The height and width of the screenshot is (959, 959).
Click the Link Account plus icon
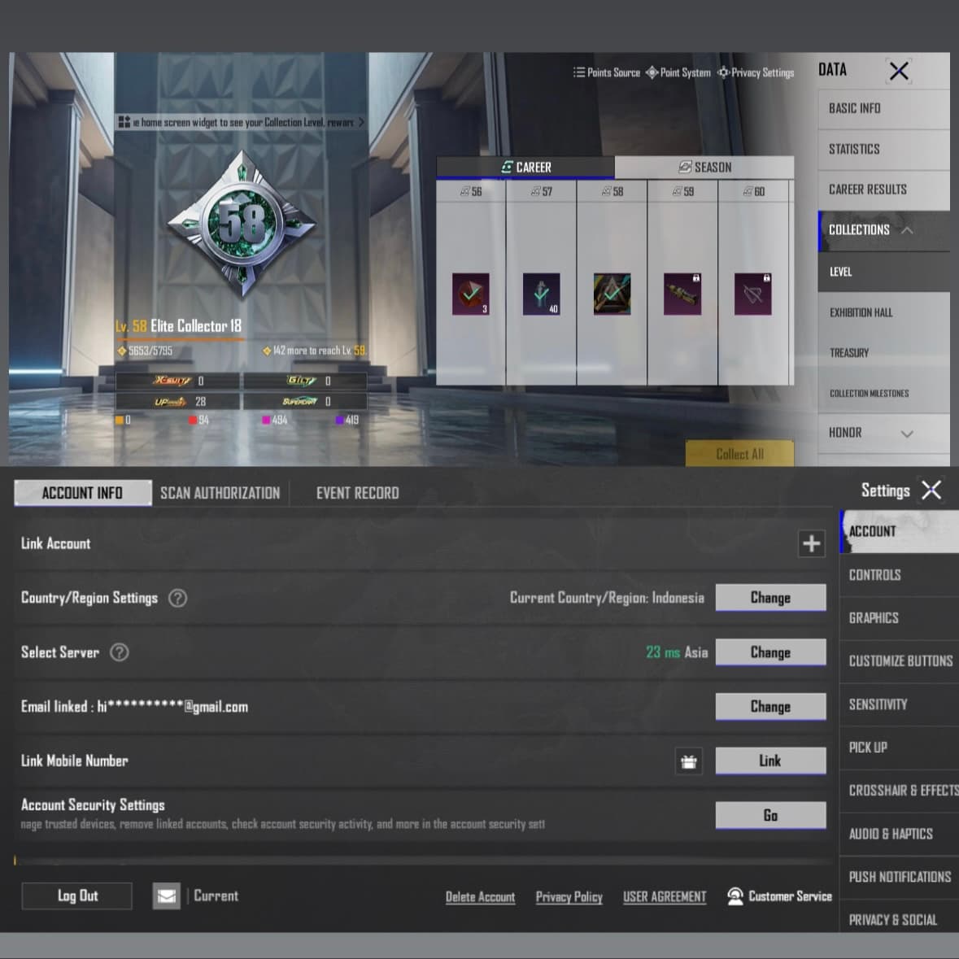pos(812,543)
